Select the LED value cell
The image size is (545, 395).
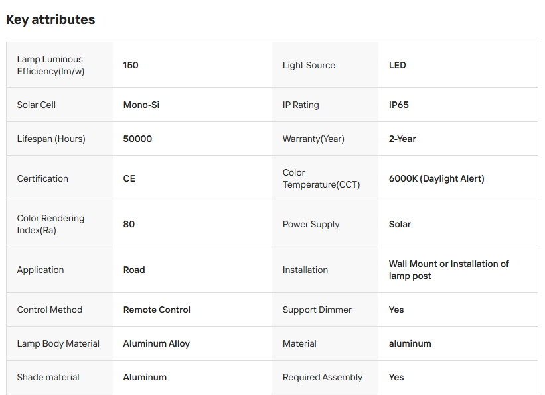(398, 65)
